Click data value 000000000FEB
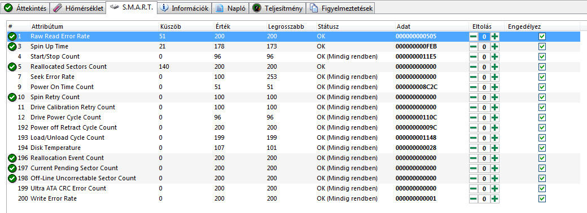The image size is (587, 213). 416,46
